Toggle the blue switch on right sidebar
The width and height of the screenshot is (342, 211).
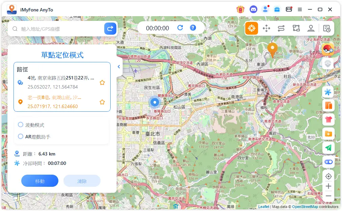pyautogui.click(x=329, y=162)
